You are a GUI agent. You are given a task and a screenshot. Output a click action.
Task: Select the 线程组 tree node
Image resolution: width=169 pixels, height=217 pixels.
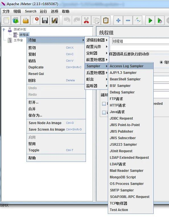21,35
